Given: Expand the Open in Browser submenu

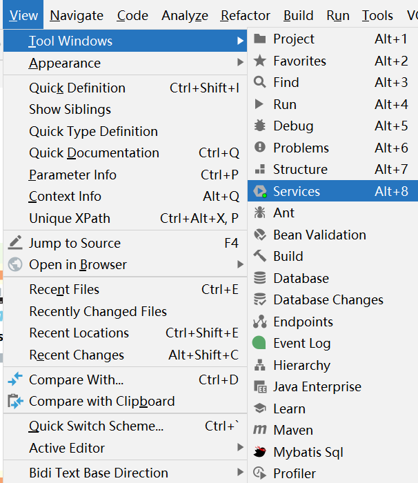Looking at the screenshot, I should point(240,264).
